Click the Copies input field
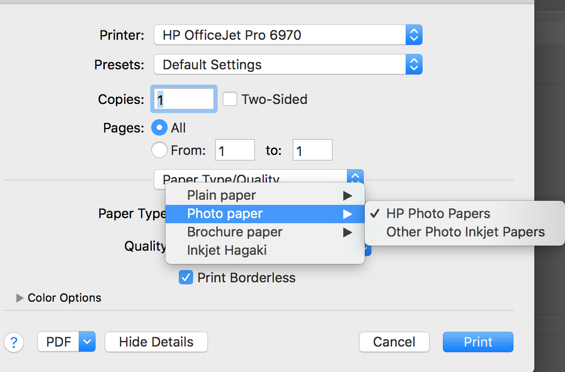 click(x=183, y=99)
